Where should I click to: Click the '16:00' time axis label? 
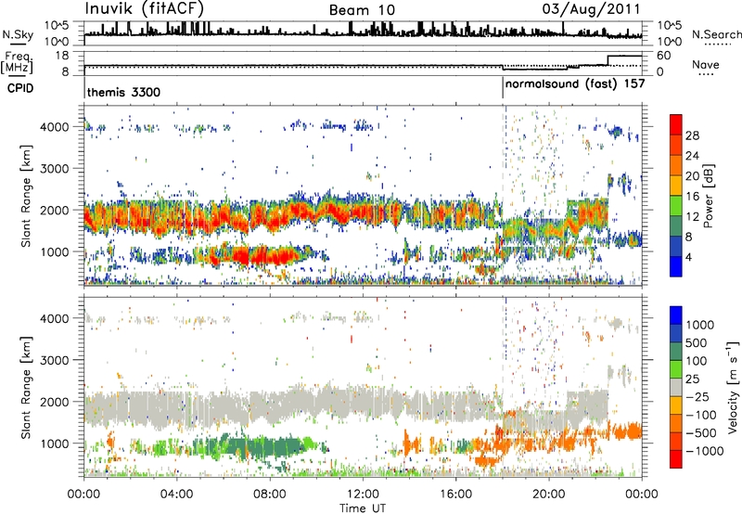(455, 494)
